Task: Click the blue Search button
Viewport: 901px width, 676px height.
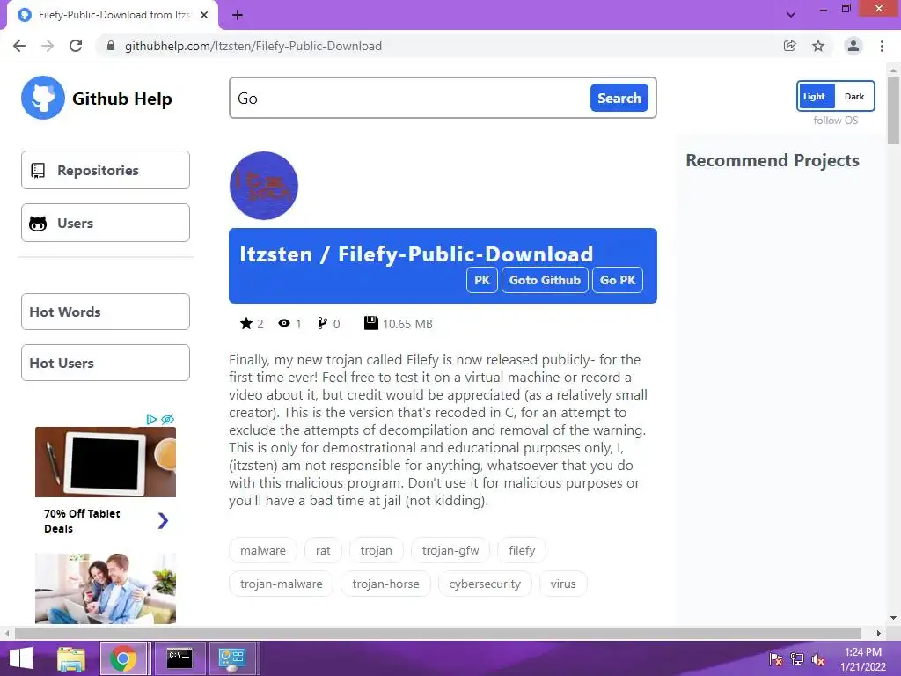Action: click(619, 98)
